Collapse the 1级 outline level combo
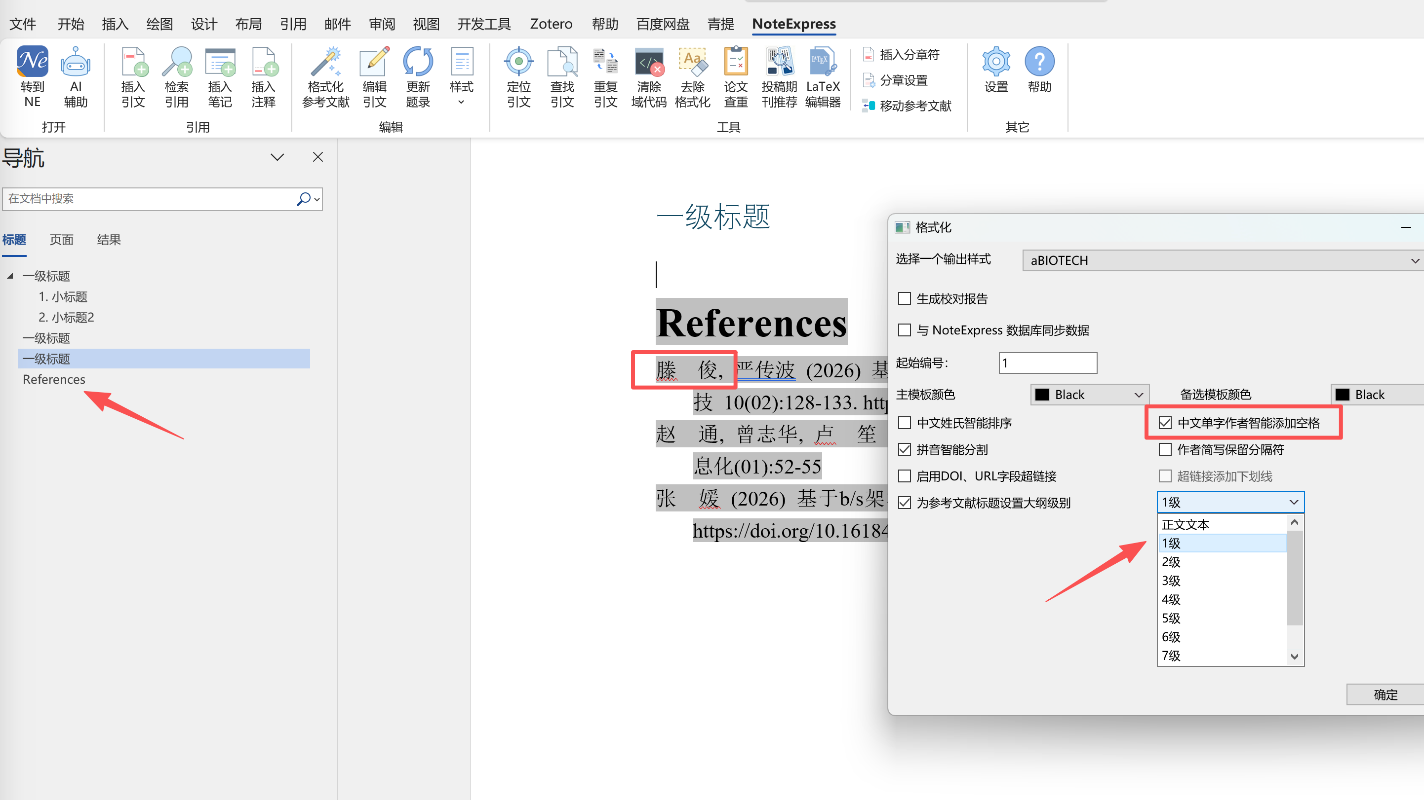 [x=1230, y=503]
